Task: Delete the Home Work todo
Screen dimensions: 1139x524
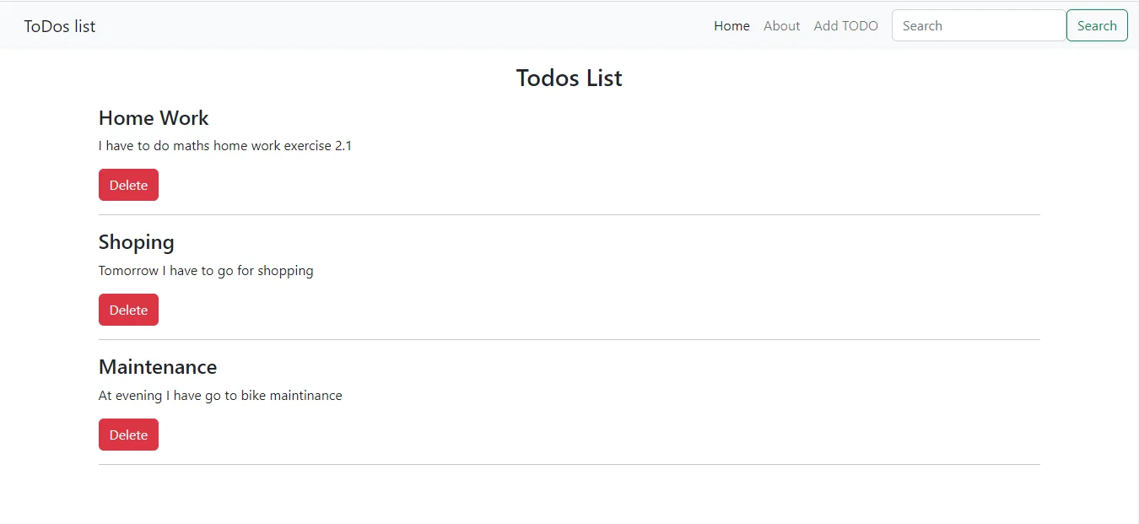Action: click(128, 185)
